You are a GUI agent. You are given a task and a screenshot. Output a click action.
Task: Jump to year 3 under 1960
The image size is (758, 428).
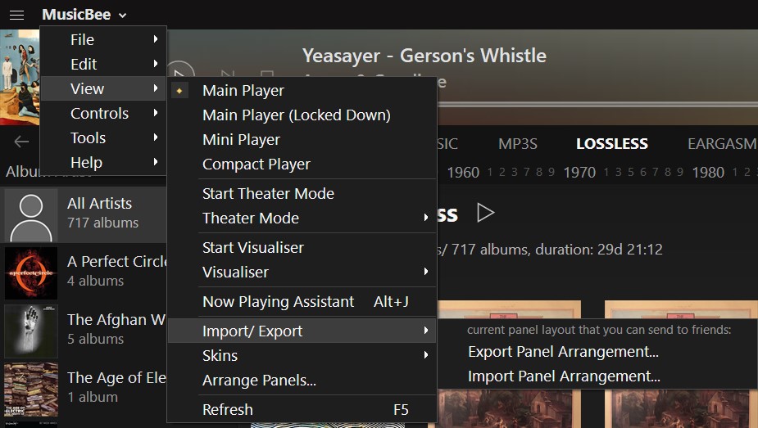[515, 173]
